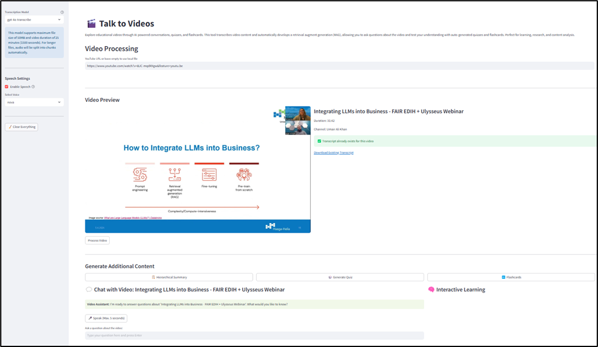598x347 pixels.
Task: Click the question box for the video chat
Action: point(255,336)
